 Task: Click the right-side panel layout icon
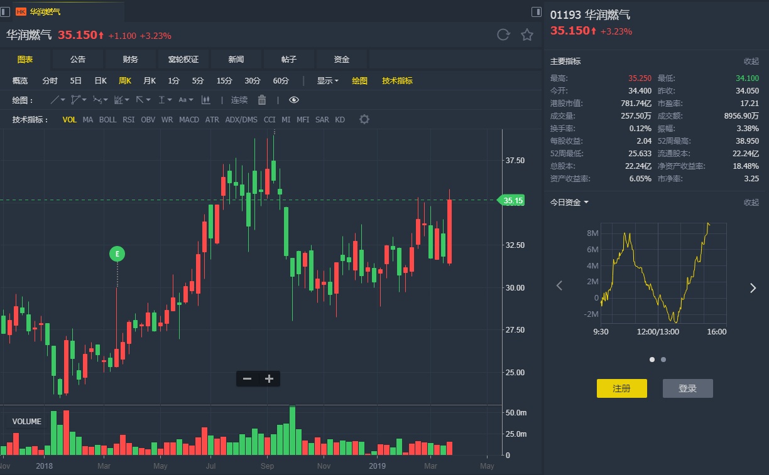(536, 11)
